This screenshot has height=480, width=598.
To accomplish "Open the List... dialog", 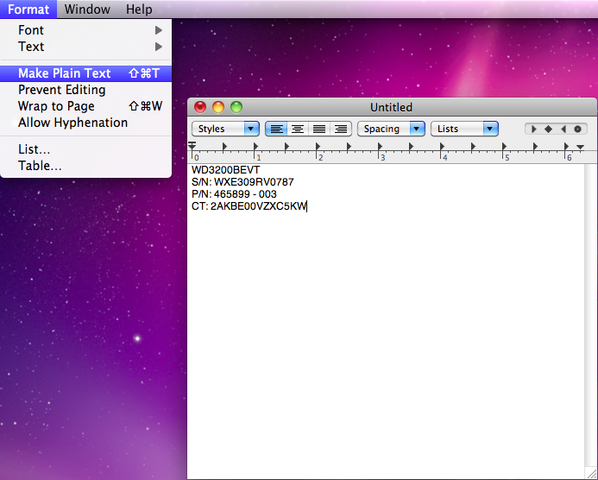I will (x=85, y=149).
